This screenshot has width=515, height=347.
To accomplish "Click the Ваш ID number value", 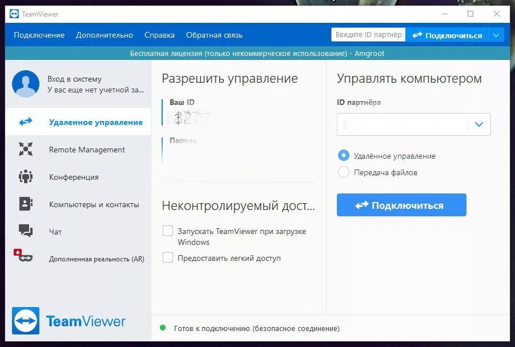I will coord(188,118).
